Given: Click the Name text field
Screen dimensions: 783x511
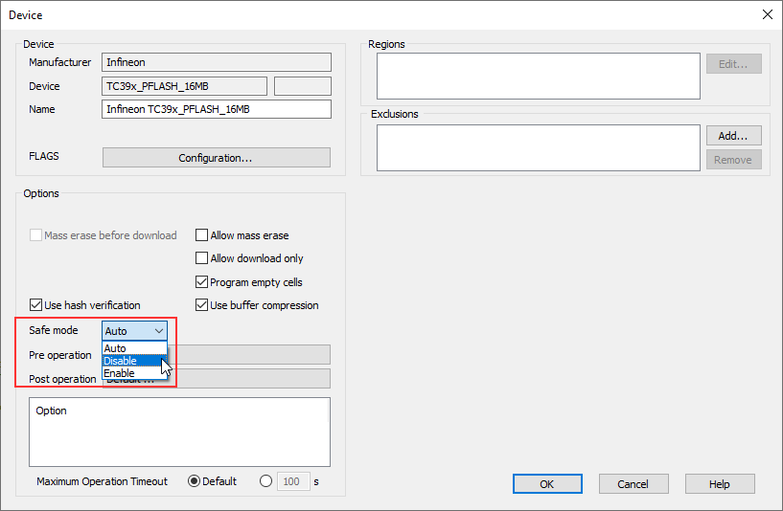Looking at the screenshot, I should click(x=216, y=109).
